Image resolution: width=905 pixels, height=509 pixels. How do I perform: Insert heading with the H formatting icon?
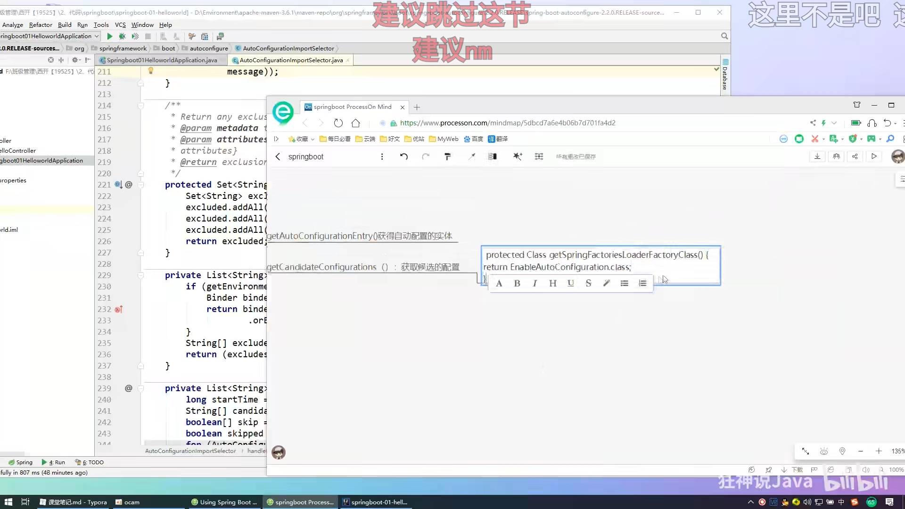tap(553, 283)
